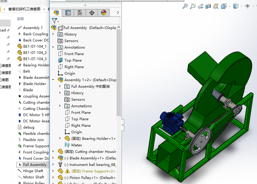Select the Mates folder in Assembly 1
Screen dimensions: 257x184
tap(76, 145)
